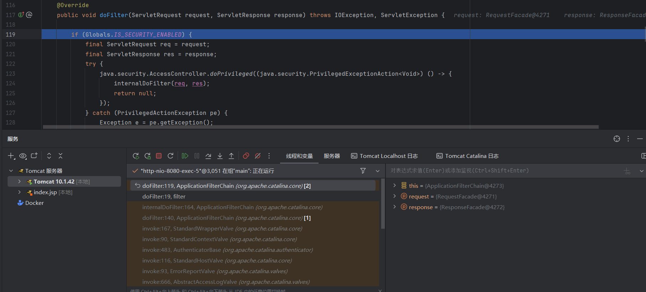Screen dimensions: 646x292
Task: Click the frames filter icon
Action: coord(363,171)
